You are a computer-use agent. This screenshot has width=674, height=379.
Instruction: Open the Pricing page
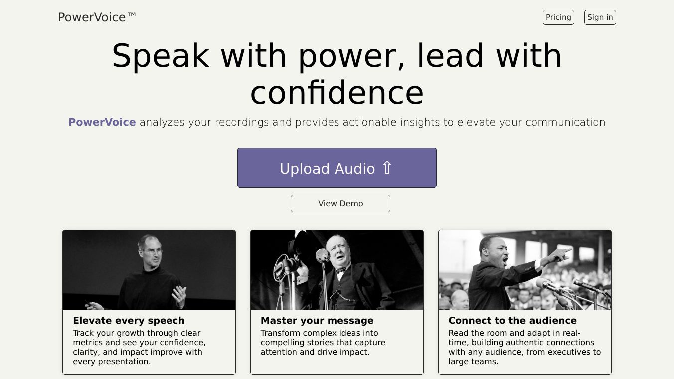558,17
